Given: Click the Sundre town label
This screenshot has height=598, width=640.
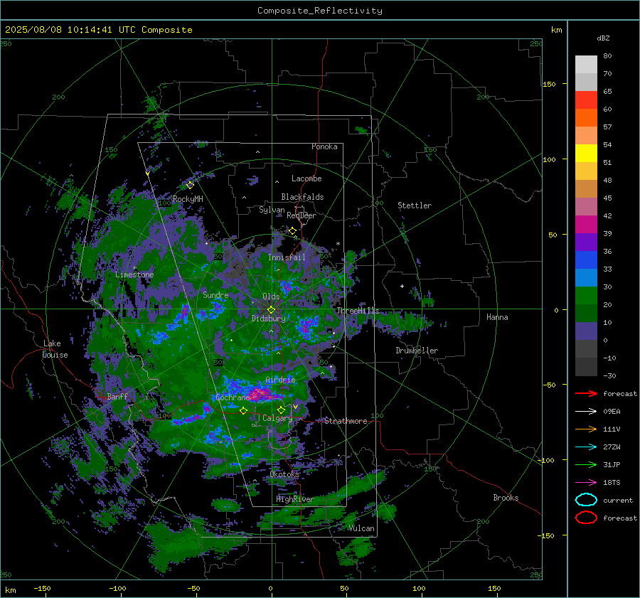Looking at the screenshot, I should point(215,294).
